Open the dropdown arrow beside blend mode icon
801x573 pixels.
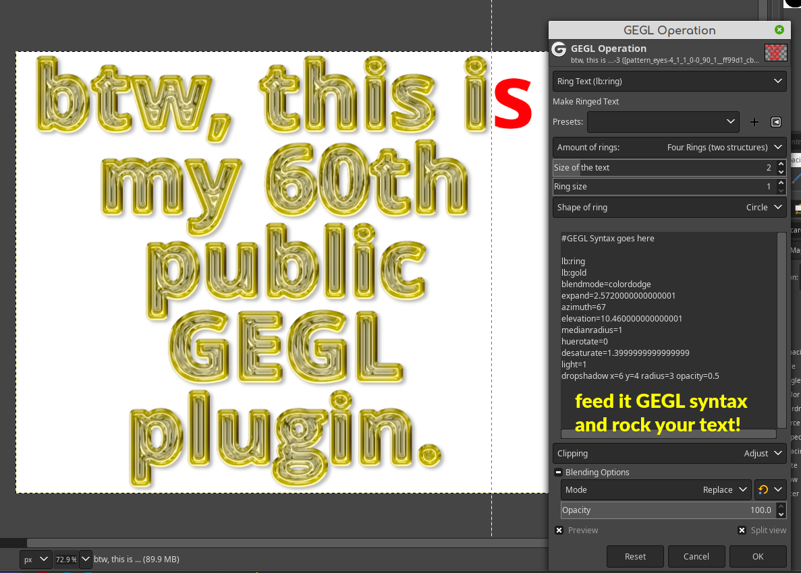[x=777, y=490]
